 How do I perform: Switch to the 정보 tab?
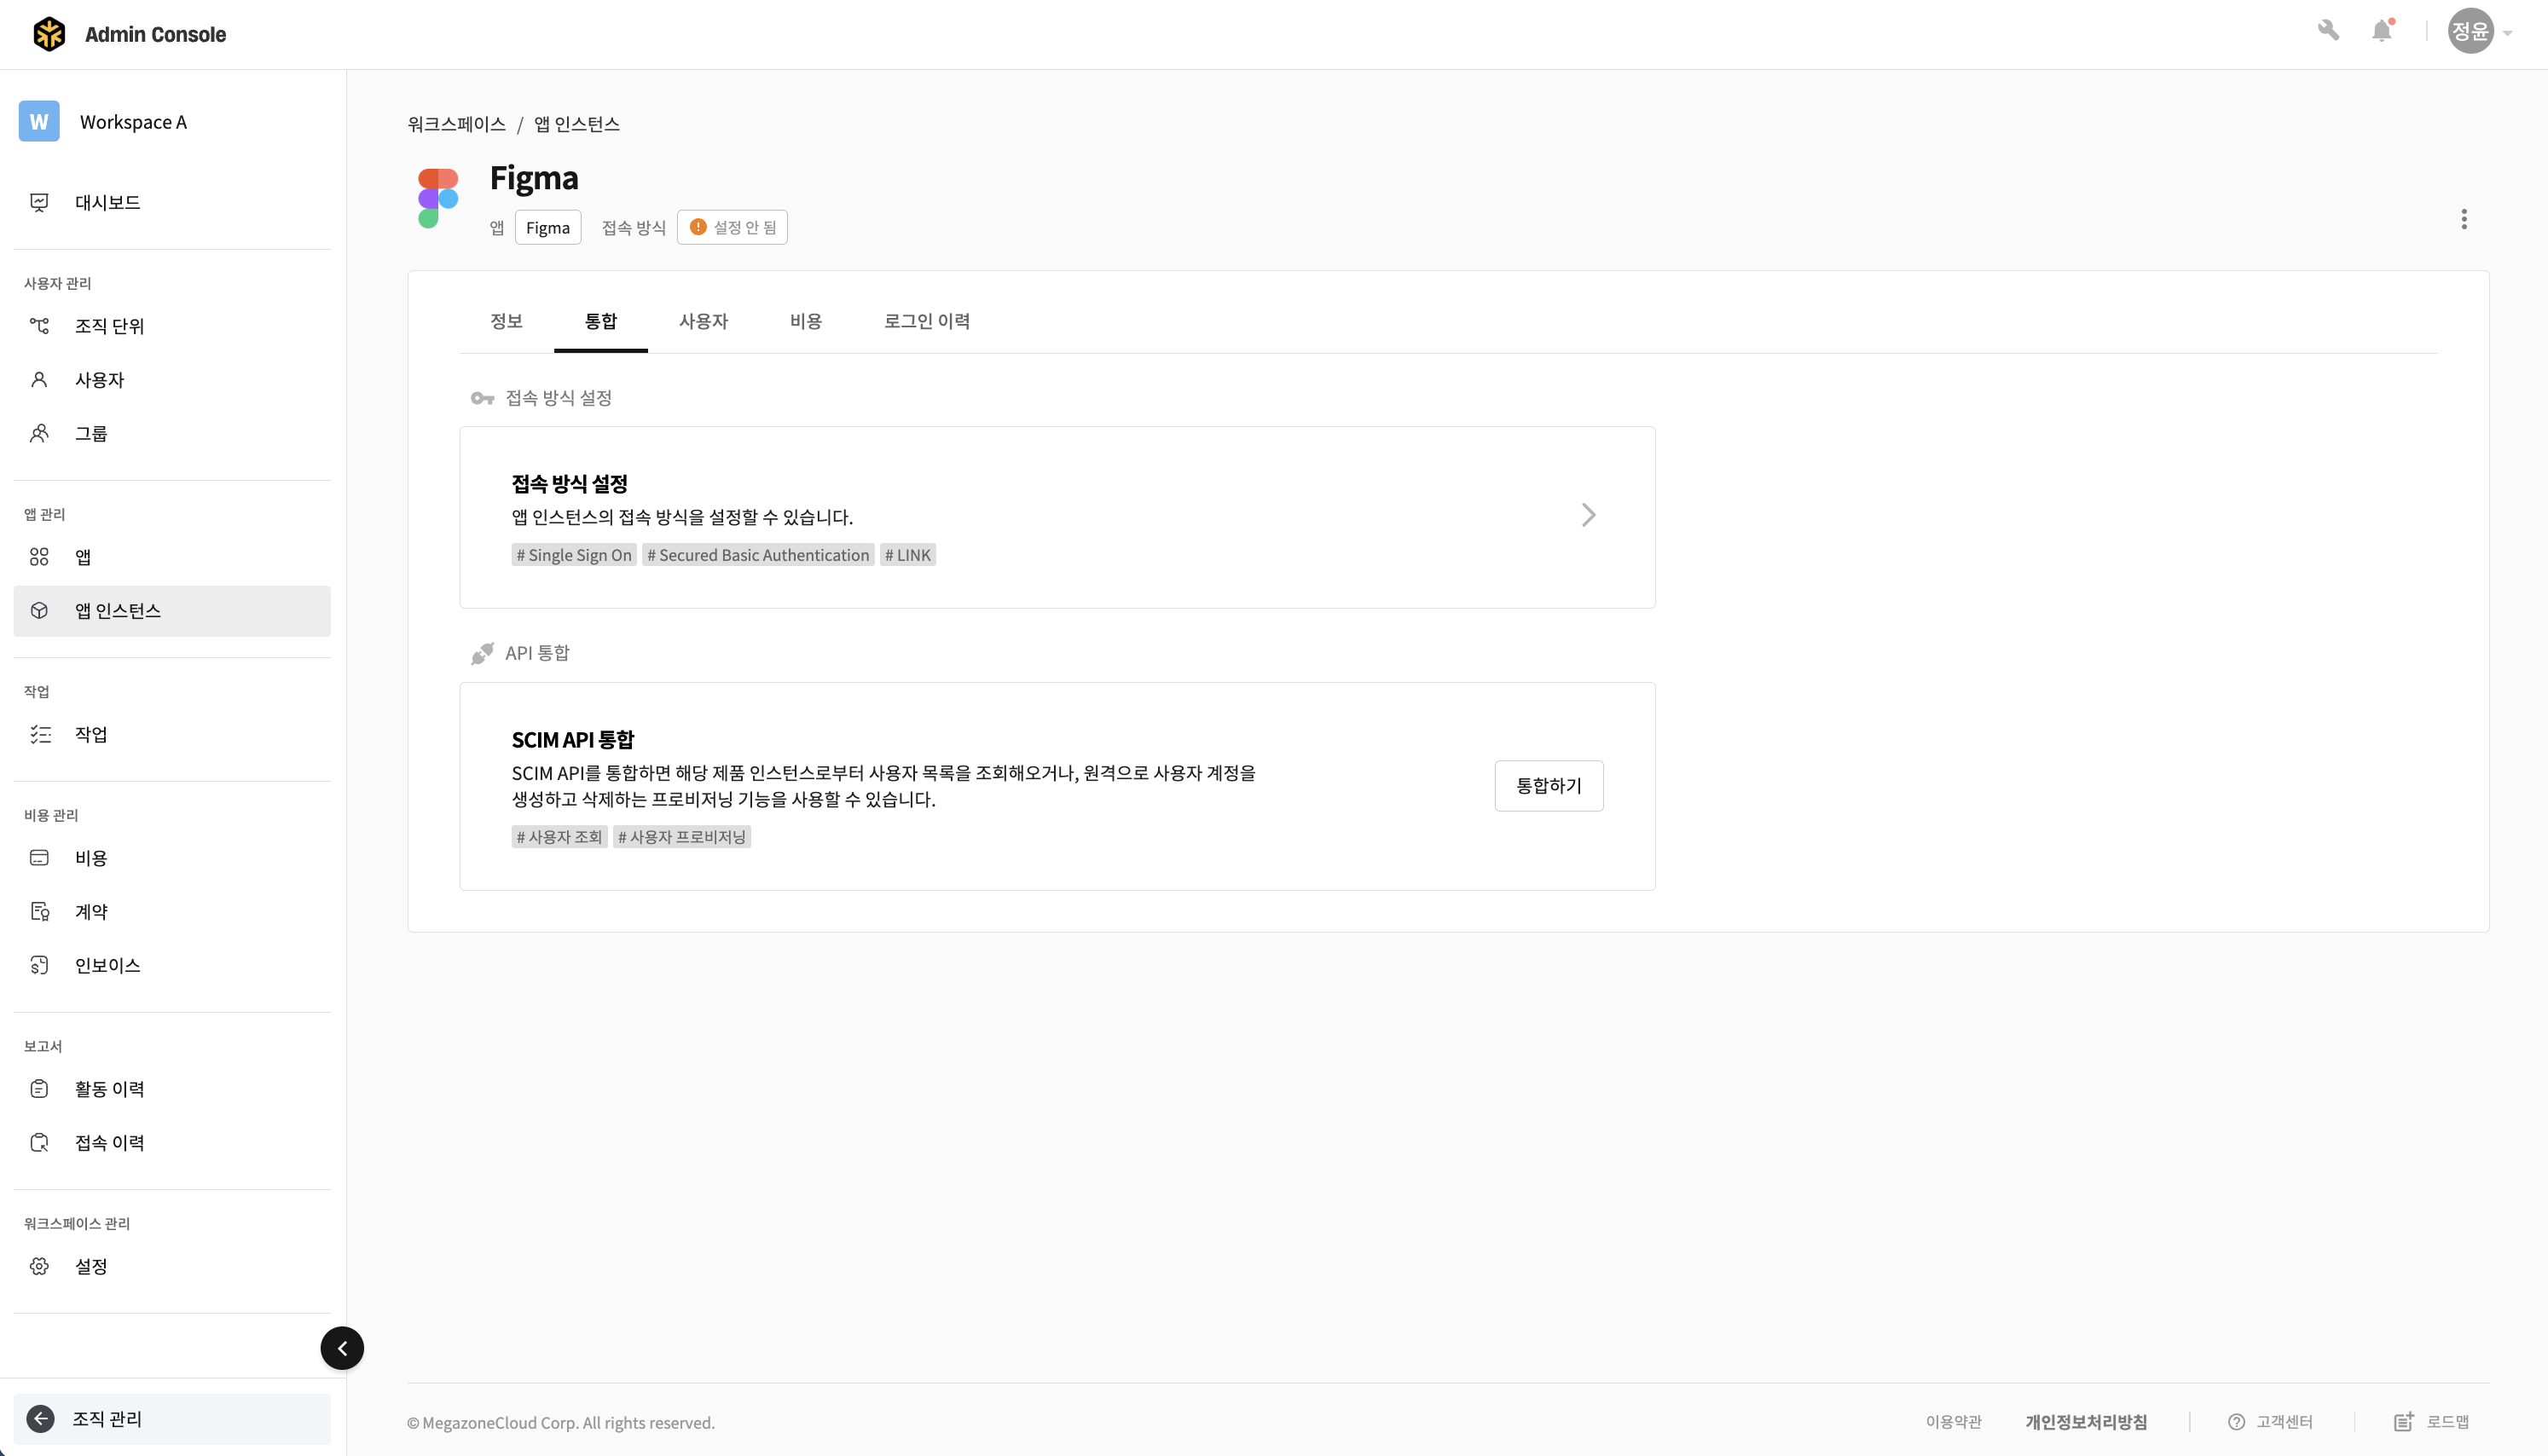point(506,321)
